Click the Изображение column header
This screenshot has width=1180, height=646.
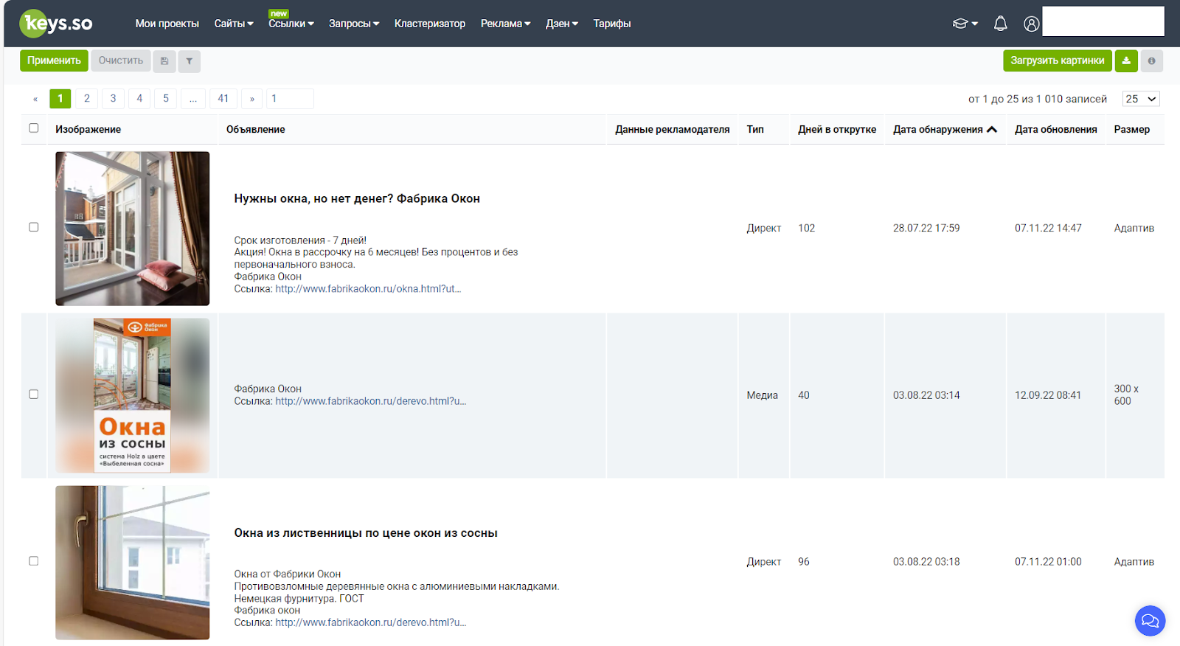coord(88,130)
